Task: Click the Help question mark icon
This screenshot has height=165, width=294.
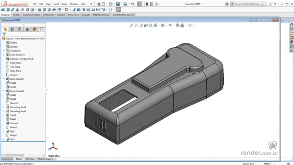Action: click(275, 4)
